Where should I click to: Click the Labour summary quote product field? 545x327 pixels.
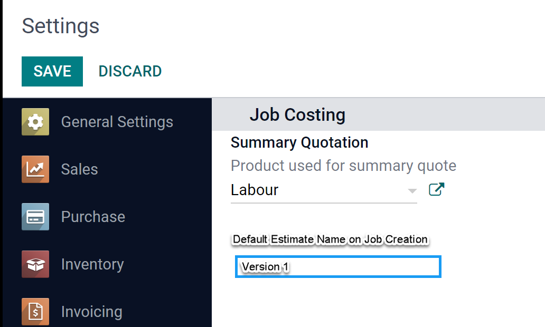click(x=317, y=190)
